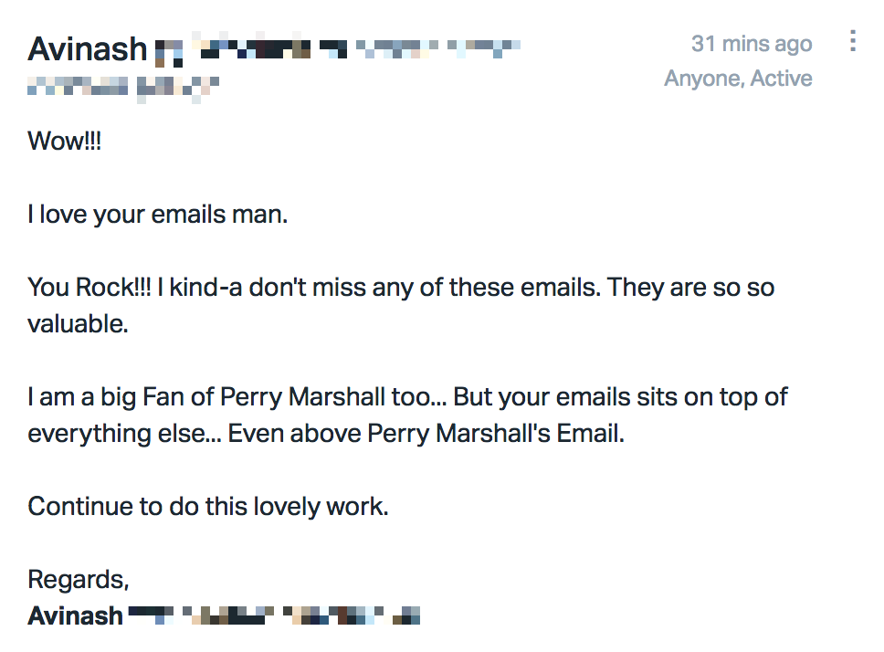884x652 pixels.
Task: Open the three-dot message options menu
Action: 853,41
